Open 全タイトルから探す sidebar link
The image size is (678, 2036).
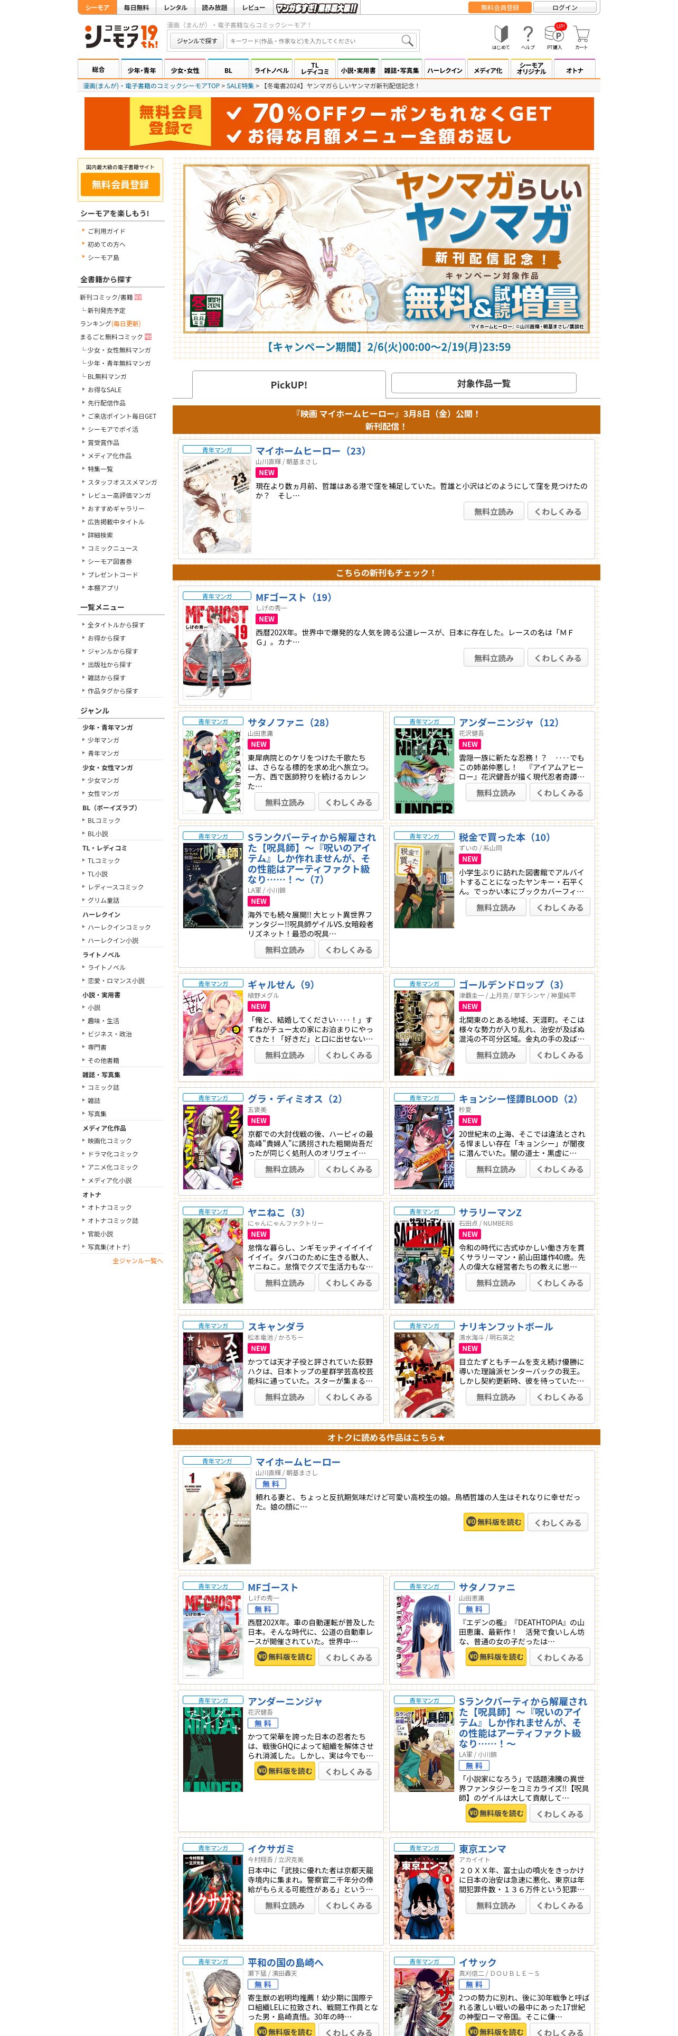tap(115, 625)
